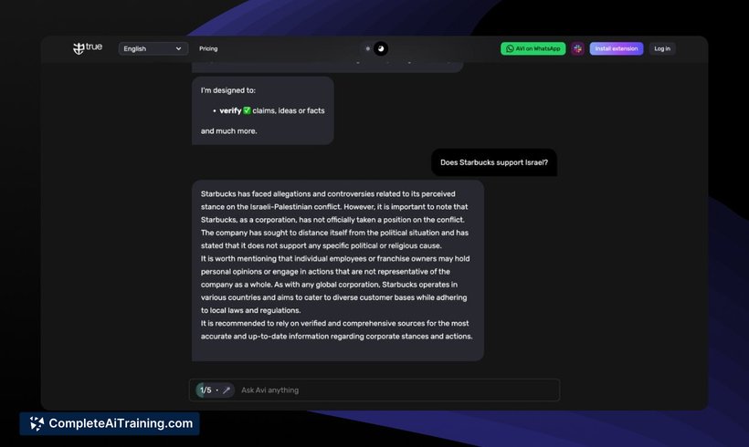Screen dimensions: 749x447
Task: Click the Starbucks answer paragraph beginning "Starbucks has faced allegations"
Action: point(334,220)
